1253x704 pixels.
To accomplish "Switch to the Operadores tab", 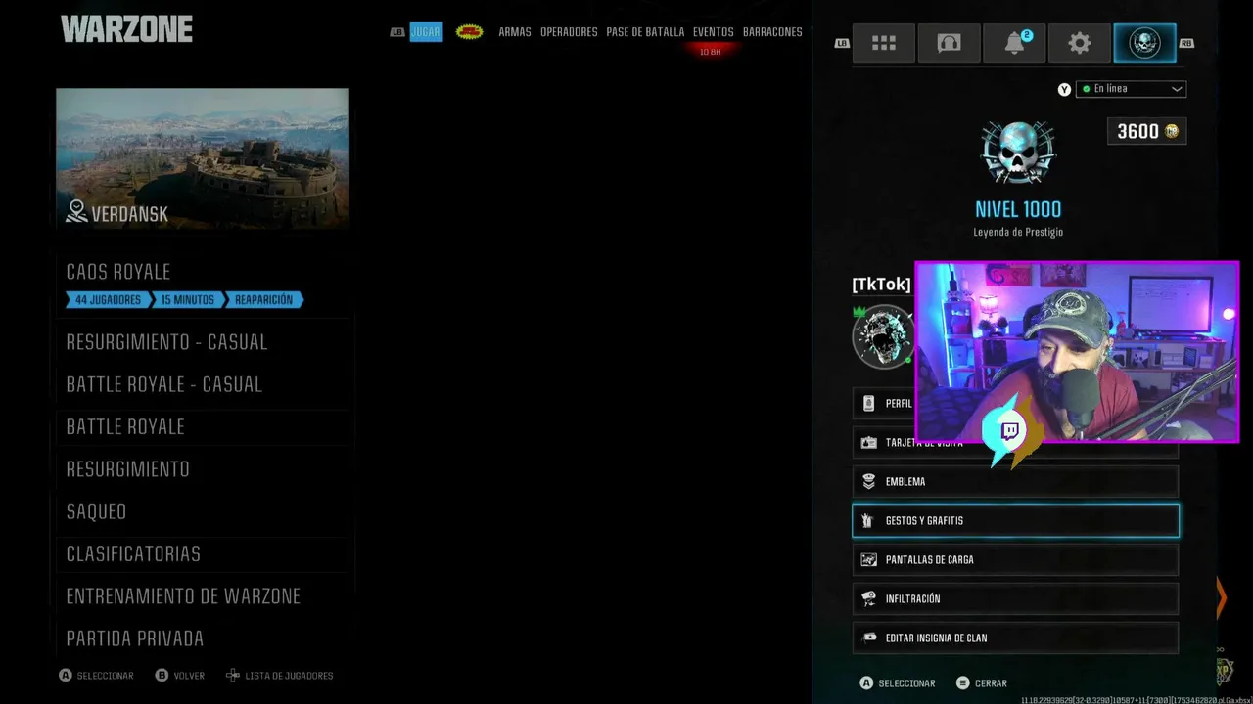I will (569, 32).
